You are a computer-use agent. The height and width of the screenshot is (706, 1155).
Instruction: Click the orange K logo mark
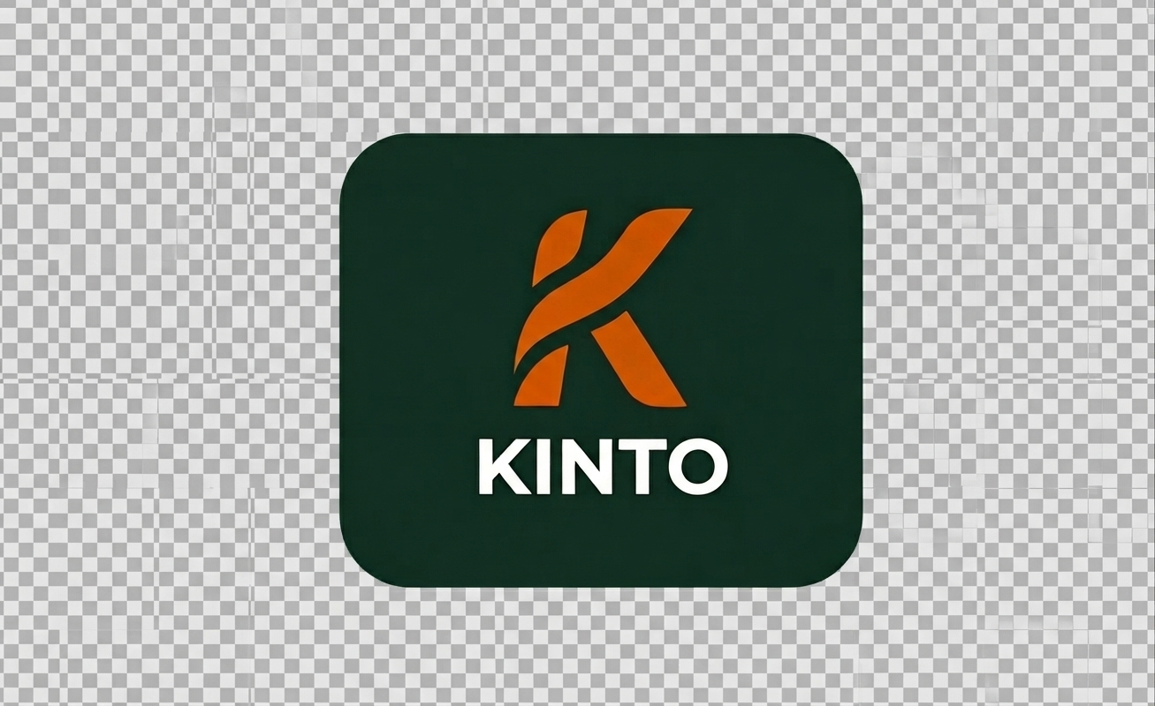pos(603,307)
